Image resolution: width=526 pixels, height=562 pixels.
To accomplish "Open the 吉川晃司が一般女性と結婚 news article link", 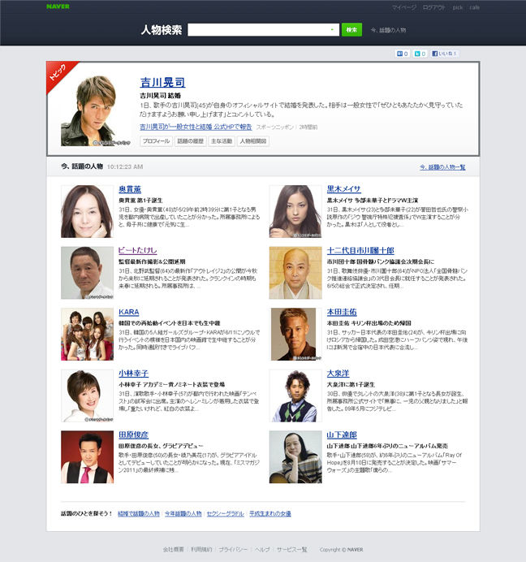I will [x=196, y=127].
